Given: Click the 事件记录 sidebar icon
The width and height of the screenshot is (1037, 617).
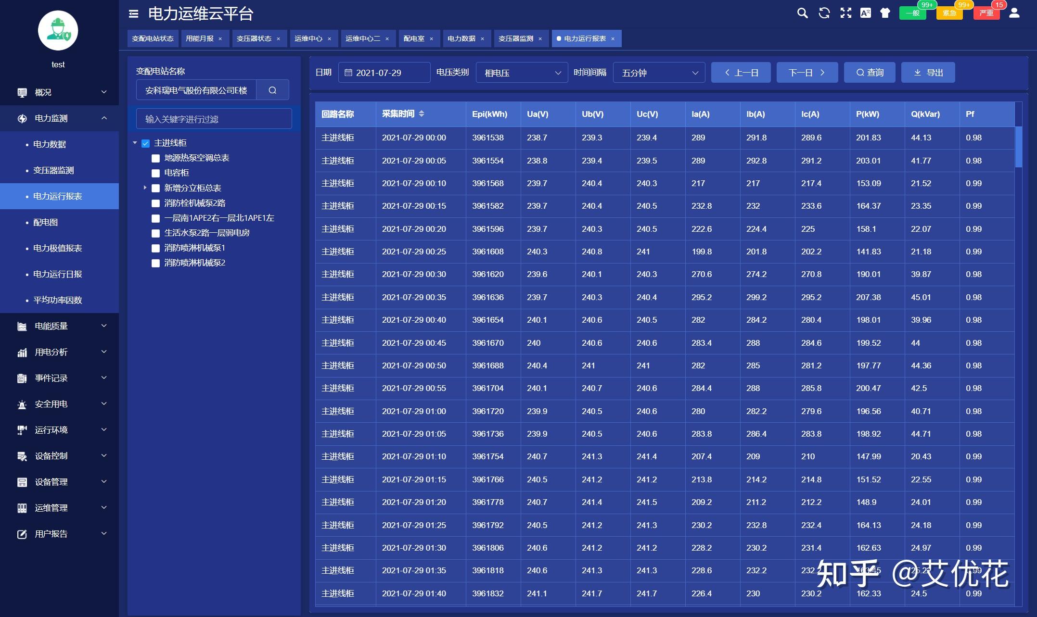Looking at the screenshot, I should [x=22, y=378].
